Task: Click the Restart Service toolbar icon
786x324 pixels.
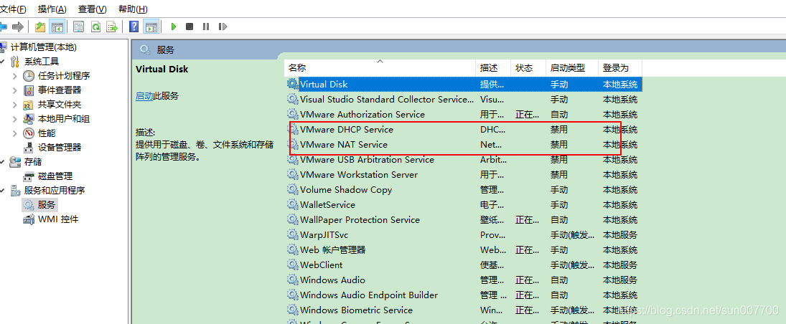Action: (x=223, y=27)
